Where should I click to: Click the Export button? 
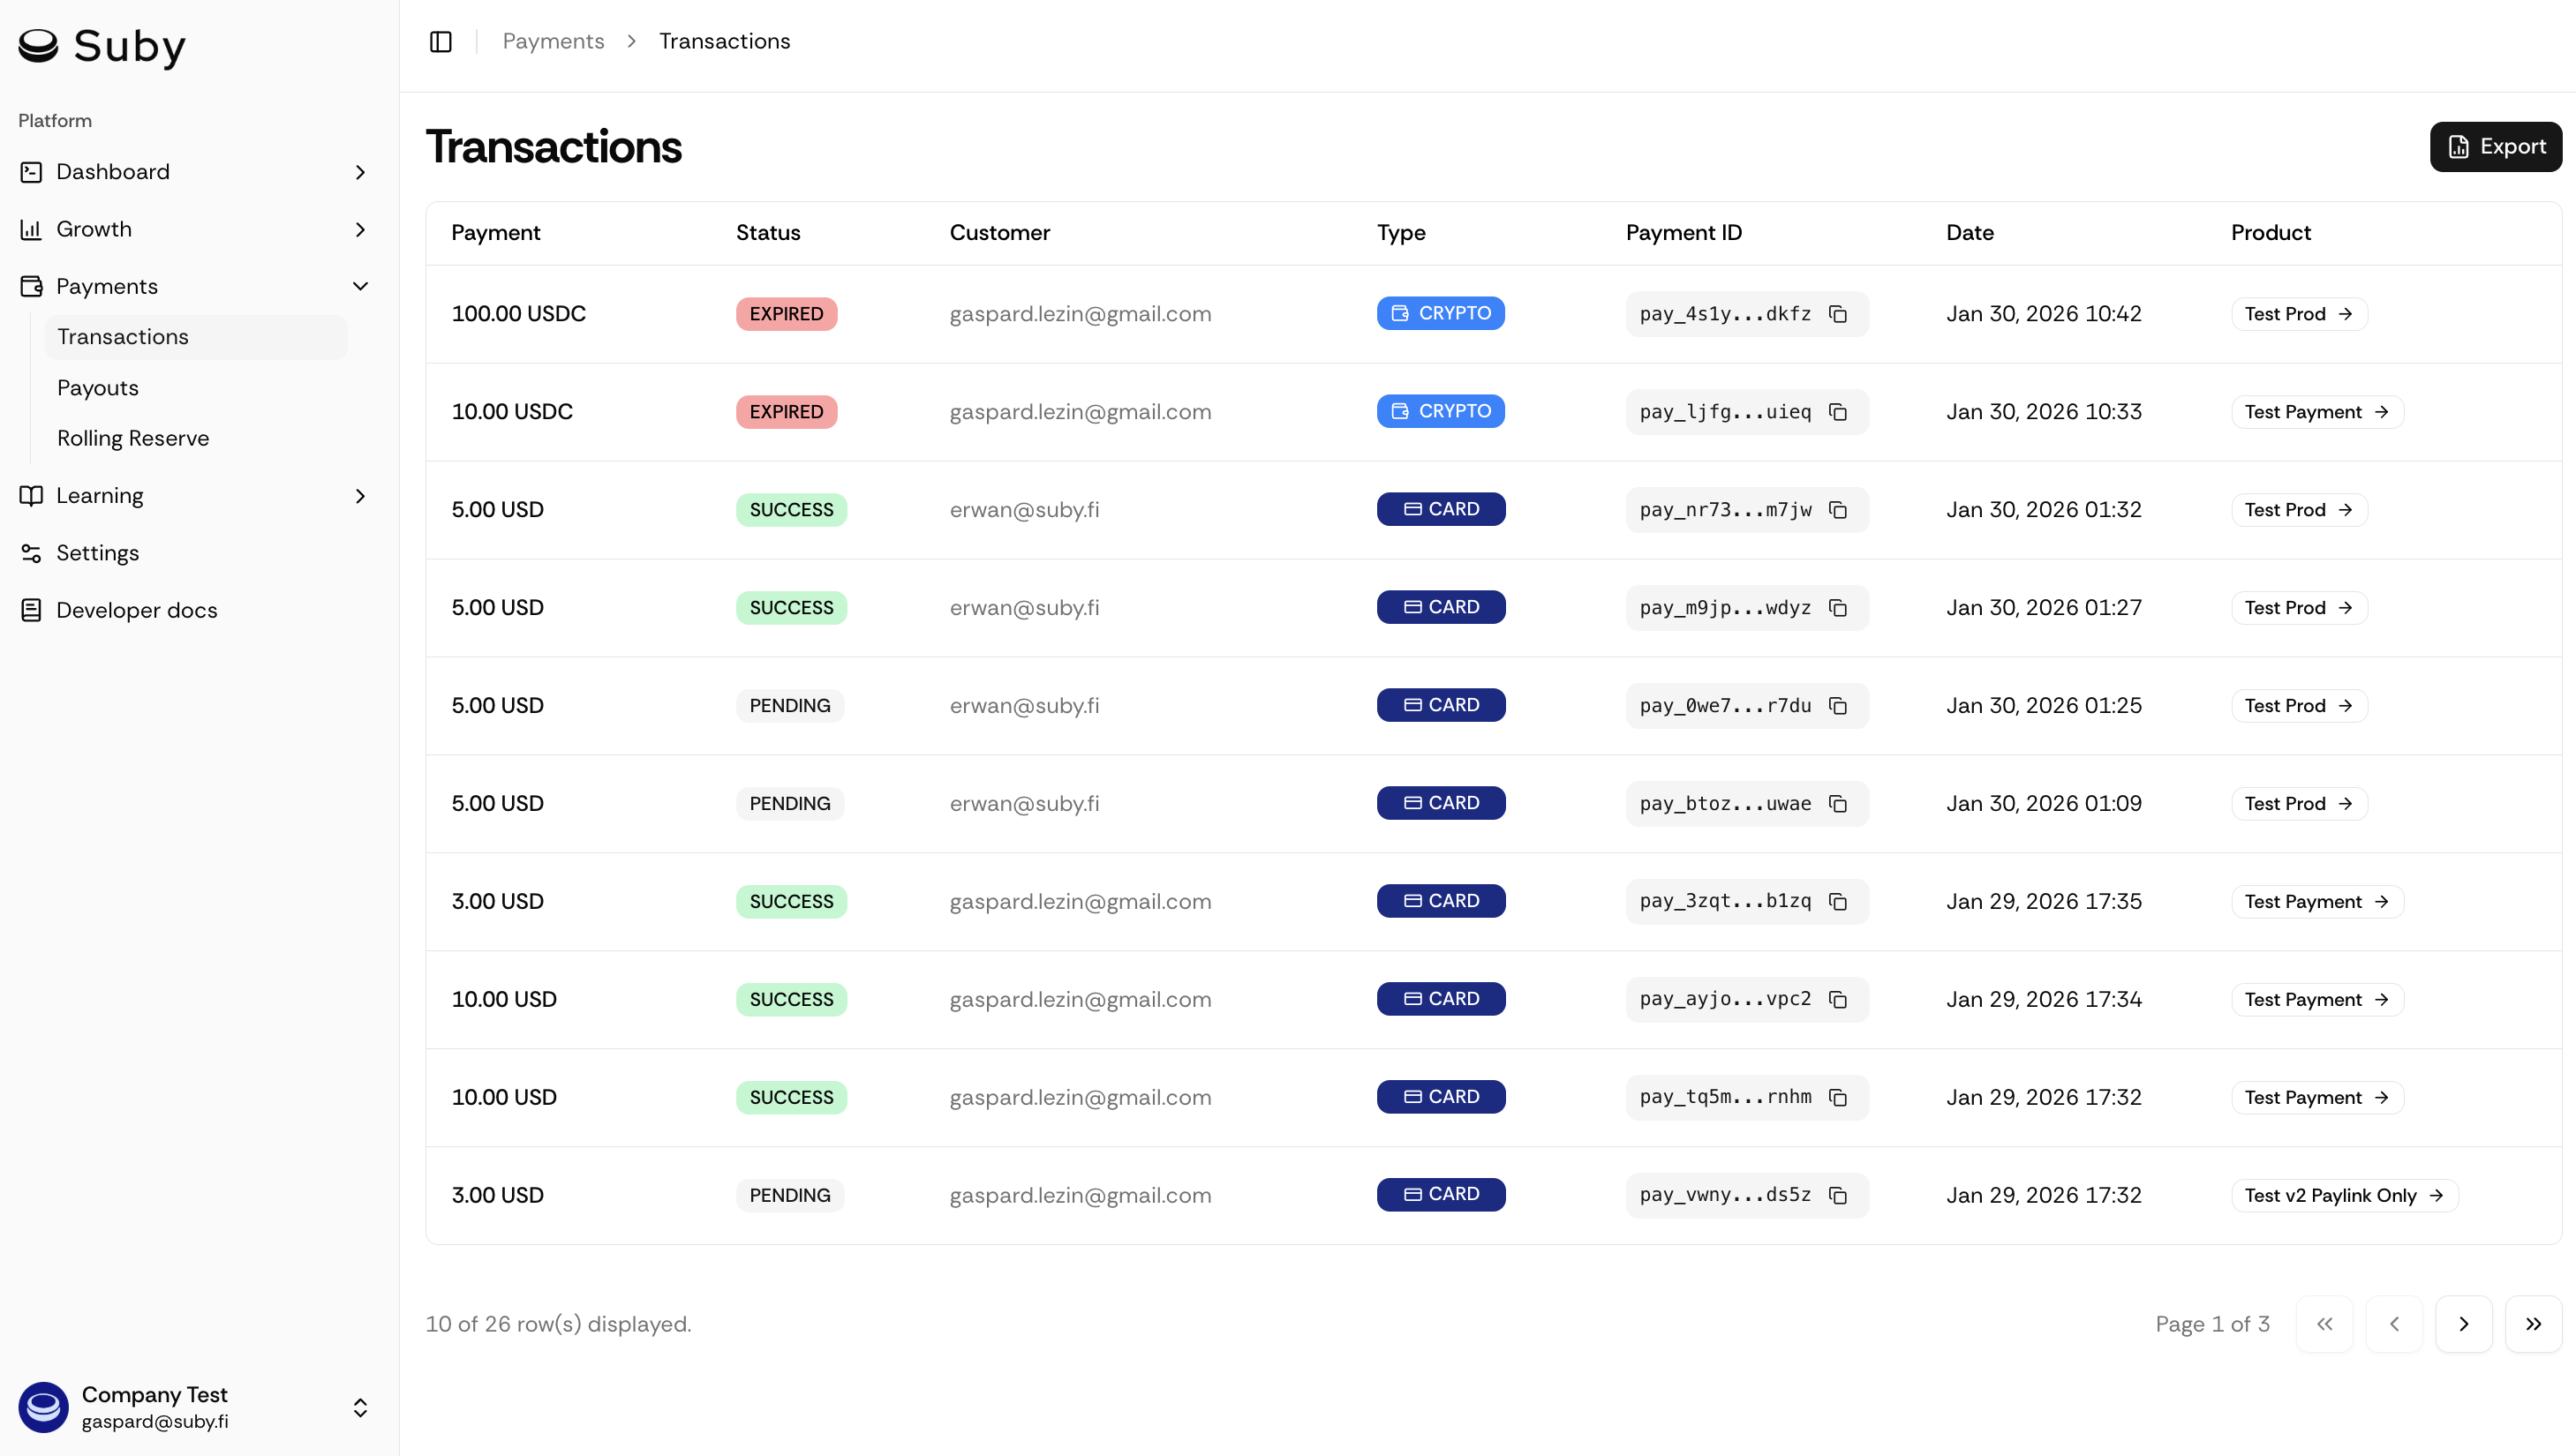[x=2495, y=147]
